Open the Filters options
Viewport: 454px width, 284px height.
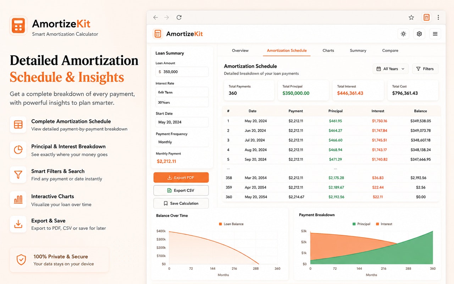[425, 69]
